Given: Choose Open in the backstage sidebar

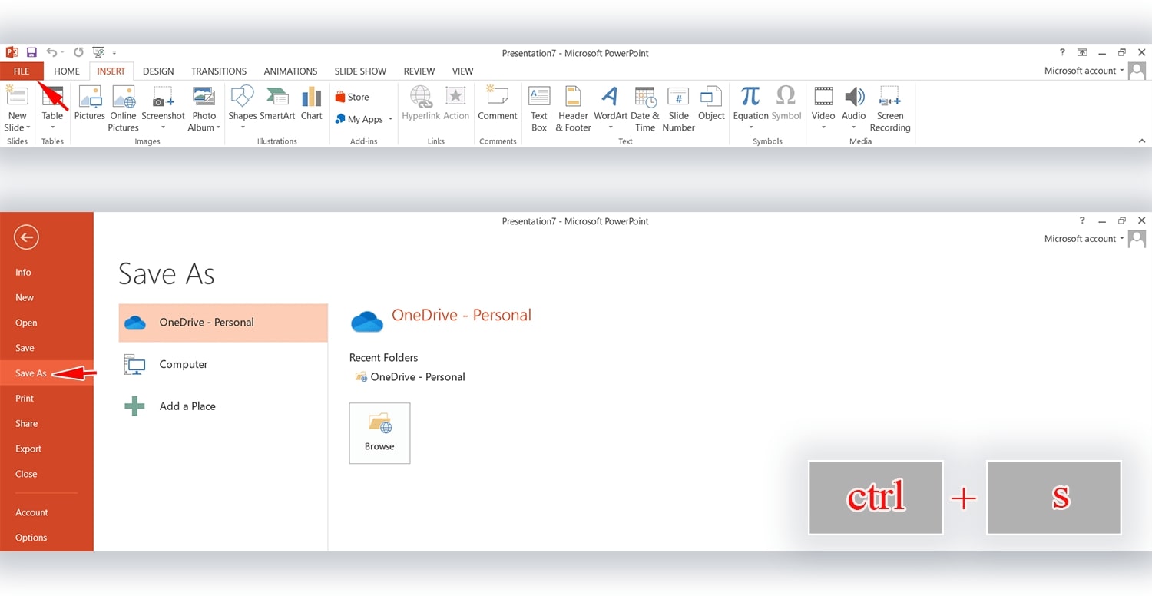Looking at the screenshot, I should point(47,323).
